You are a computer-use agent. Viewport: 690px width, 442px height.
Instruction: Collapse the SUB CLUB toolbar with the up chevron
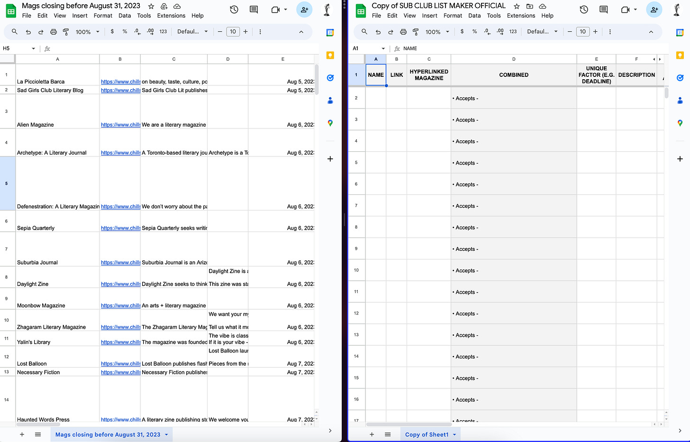(x=651, y=32)
